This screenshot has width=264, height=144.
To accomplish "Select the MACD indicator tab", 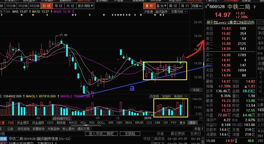I will tap(73, 123).
